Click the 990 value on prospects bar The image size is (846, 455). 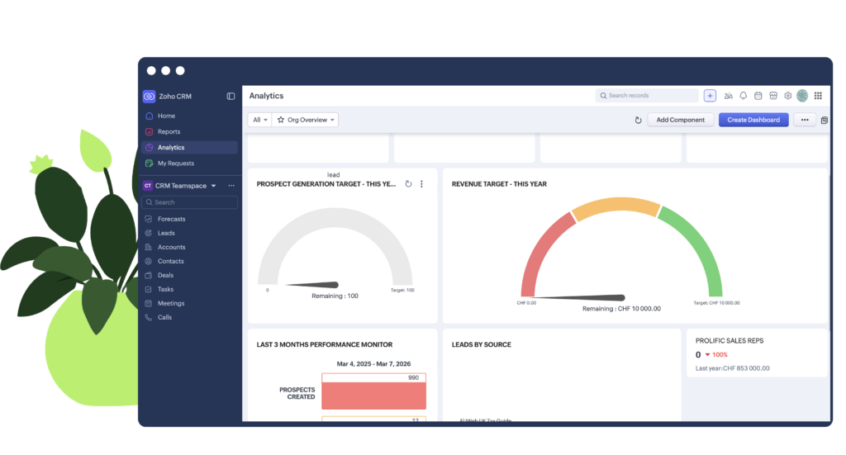413,378
